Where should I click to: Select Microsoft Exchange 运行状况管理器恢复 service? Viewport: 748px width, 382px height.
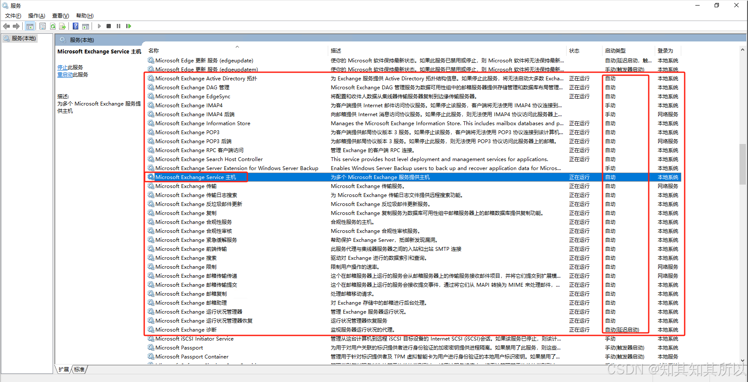pos(204,320)
